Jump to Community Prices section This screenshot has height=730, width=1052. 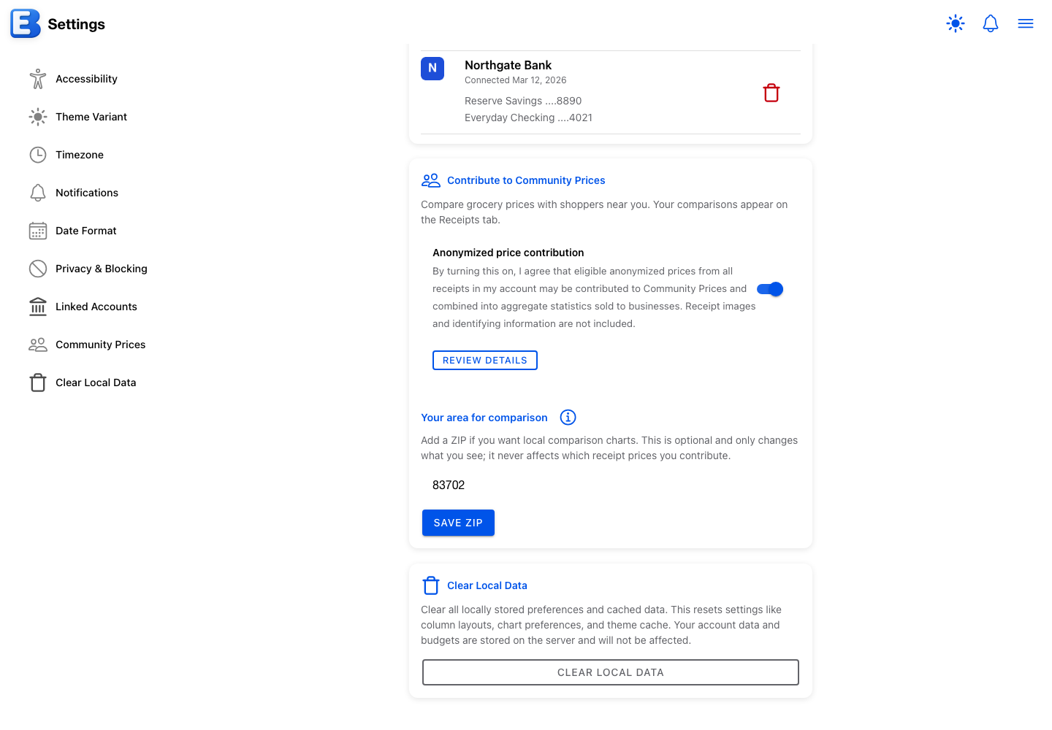(x=101, y=345)
